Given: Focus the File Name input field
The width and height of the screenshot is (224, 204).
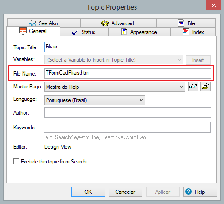Looking at the screenshot, I should [x=128, y=73].
